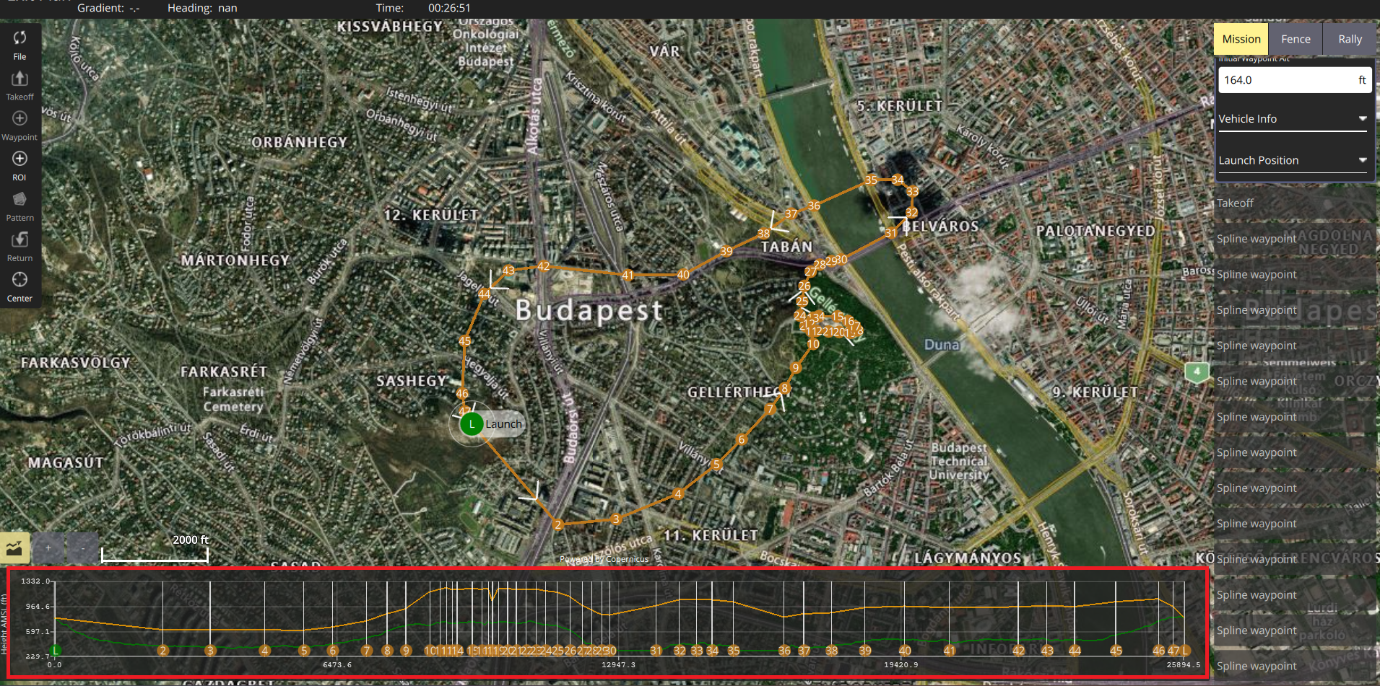Select the green Launch marker on the map
Screen dimensions: 1380x686
[x=472, y=424]
